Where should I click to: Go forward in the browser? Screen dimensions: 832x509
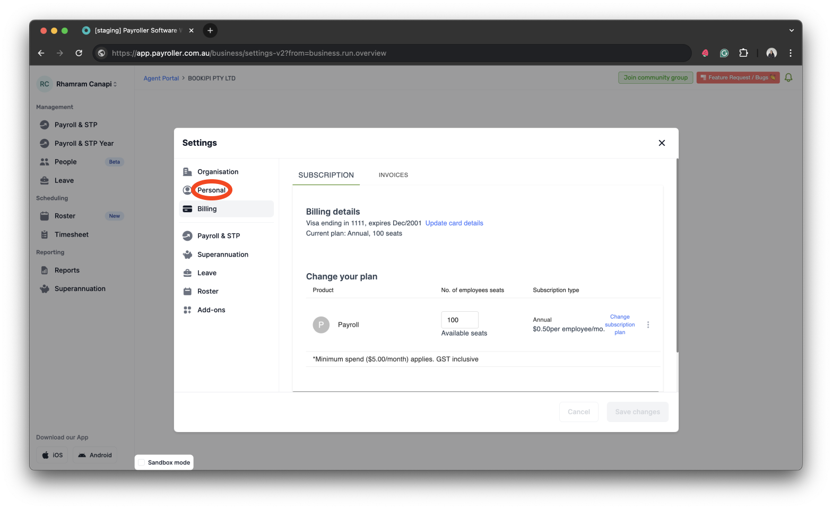(x=60, y=53)
